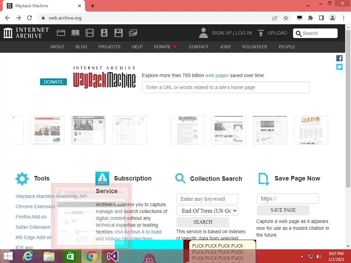Click the UPLOAD link text
Screen dimensions: 351x263
click(277, 33)
